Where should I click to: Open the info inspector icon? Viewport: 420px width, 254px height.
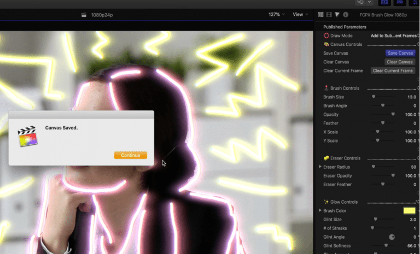[346, 15]
